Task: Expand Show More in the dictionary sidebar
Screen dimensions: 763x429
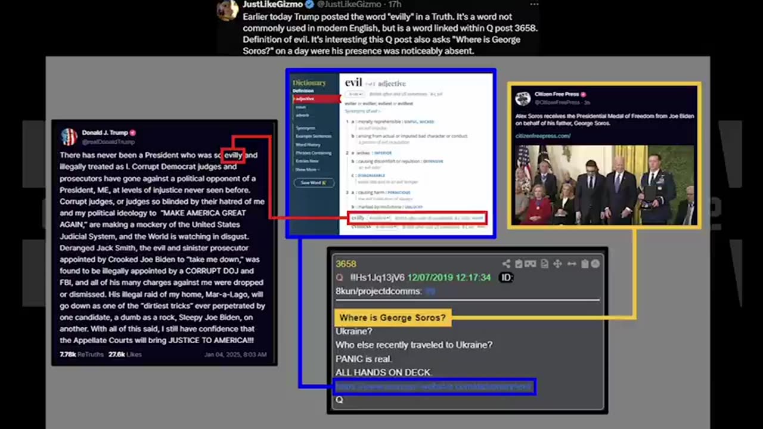Action: [306, 170]
